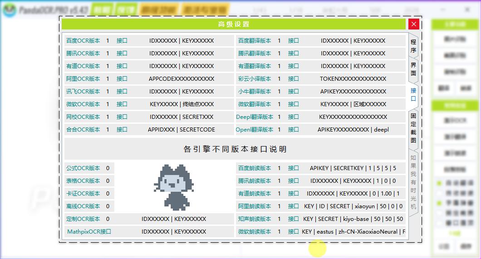The height and width of the screenshot is (259, 481).
Task: Close the 高级设置 dialog with the red X
Action: pyautogui.click(x=413, y=24)
